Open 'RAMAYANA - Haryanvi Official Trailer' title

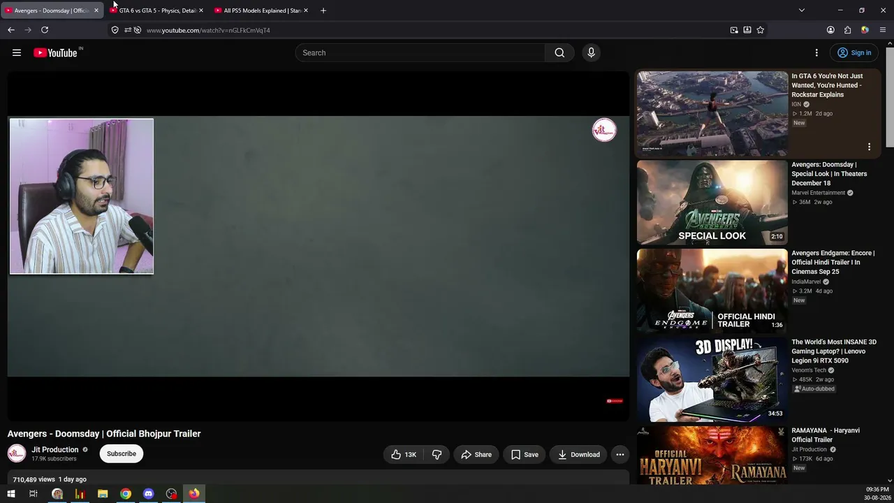tap(826, 435)
